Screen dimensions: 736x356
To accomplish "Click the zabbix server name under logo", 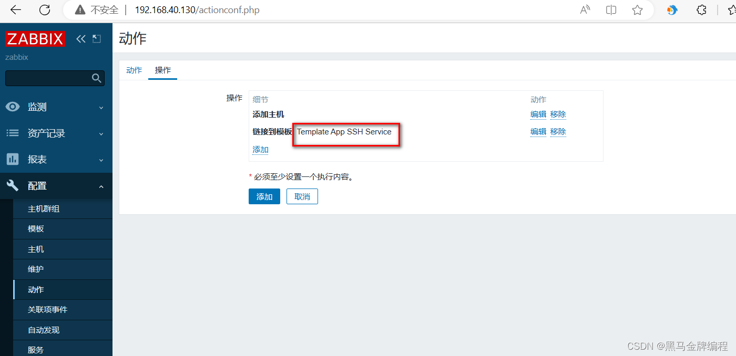I will pyautogui.click(x=17, y=57).
